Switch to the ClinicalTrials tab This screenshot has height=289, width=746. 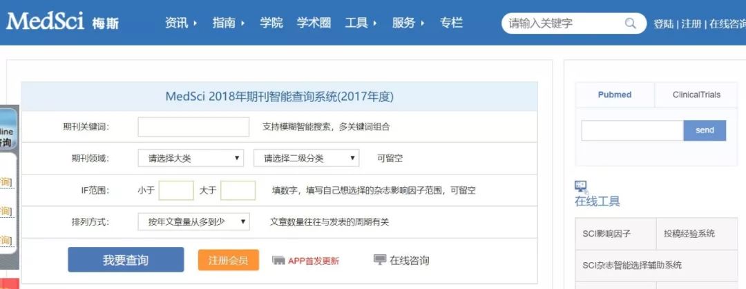pyautogui.click(x=696, y=95)
